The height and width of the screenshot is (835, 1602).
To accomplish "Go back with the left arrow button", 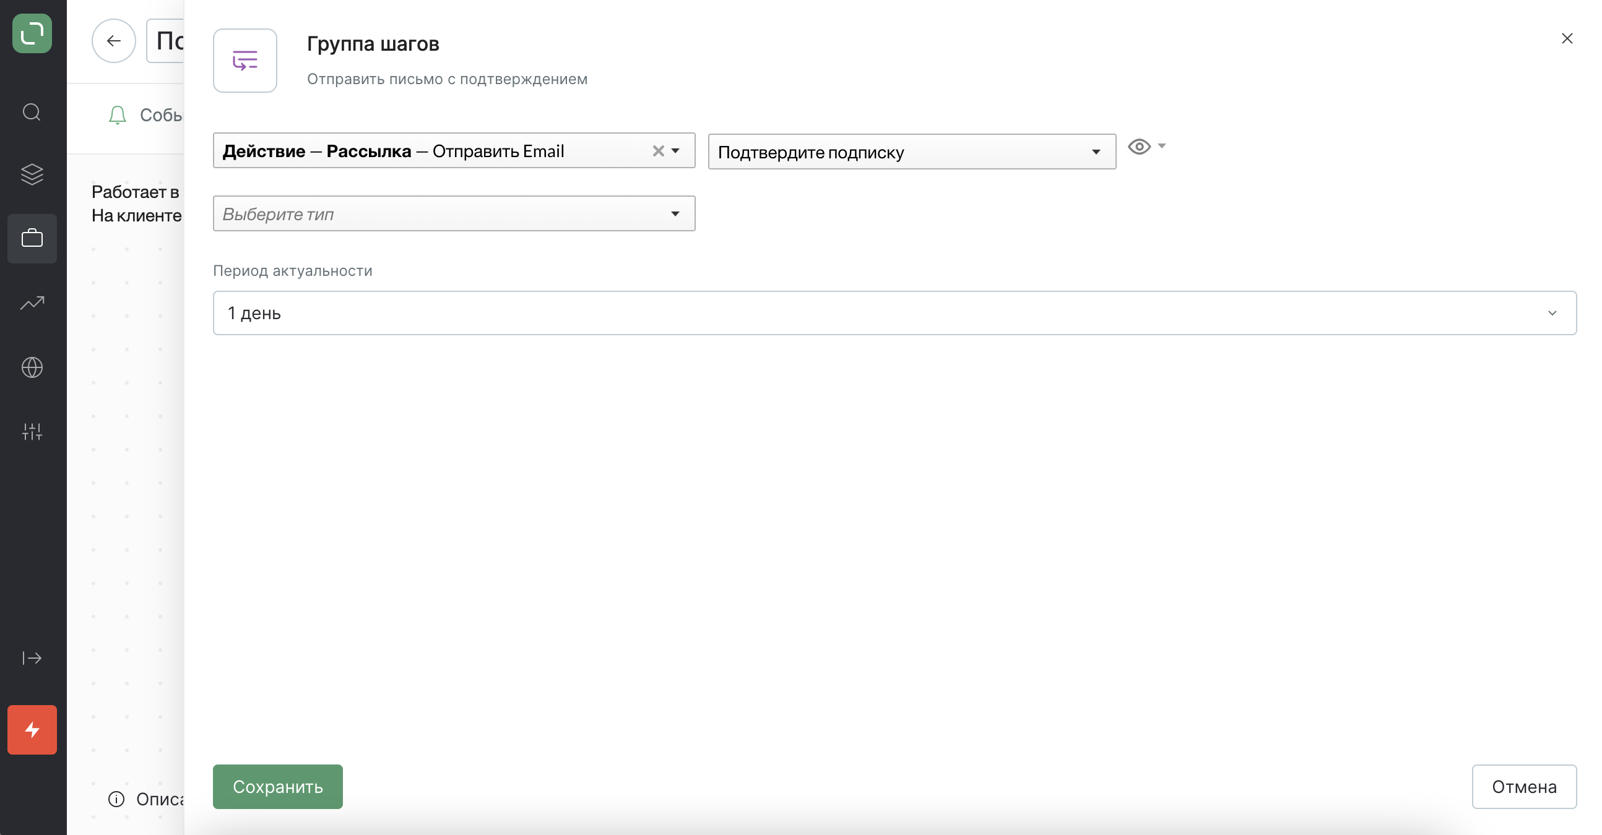I will (x=113, y=41).
